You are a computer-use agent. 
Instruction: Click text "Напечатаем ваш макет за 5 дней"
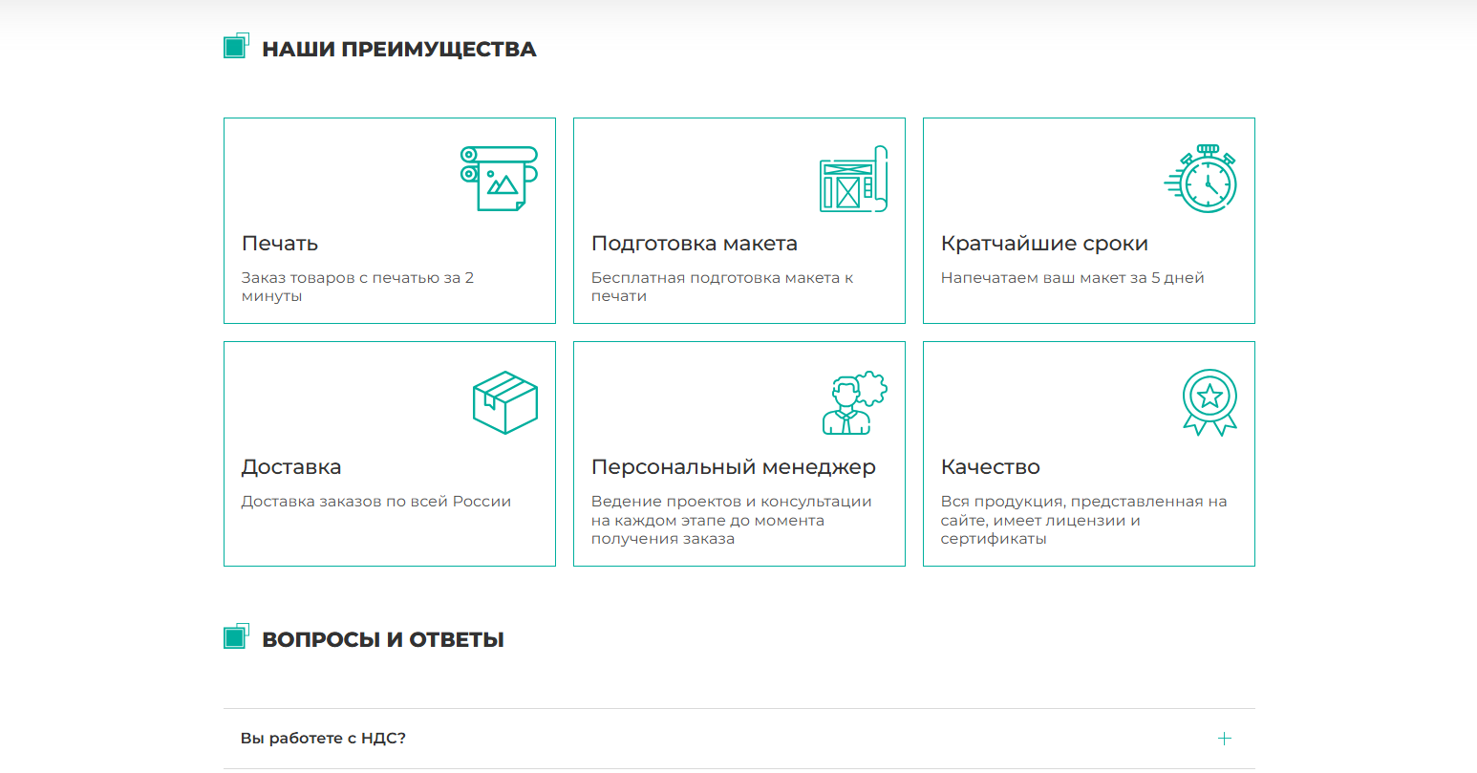[x=1073, y=278]
